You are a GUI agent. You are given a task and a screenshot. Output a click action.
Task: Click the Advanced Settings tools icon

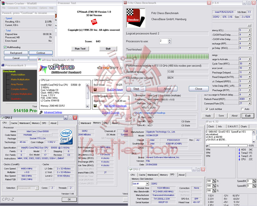41,112
